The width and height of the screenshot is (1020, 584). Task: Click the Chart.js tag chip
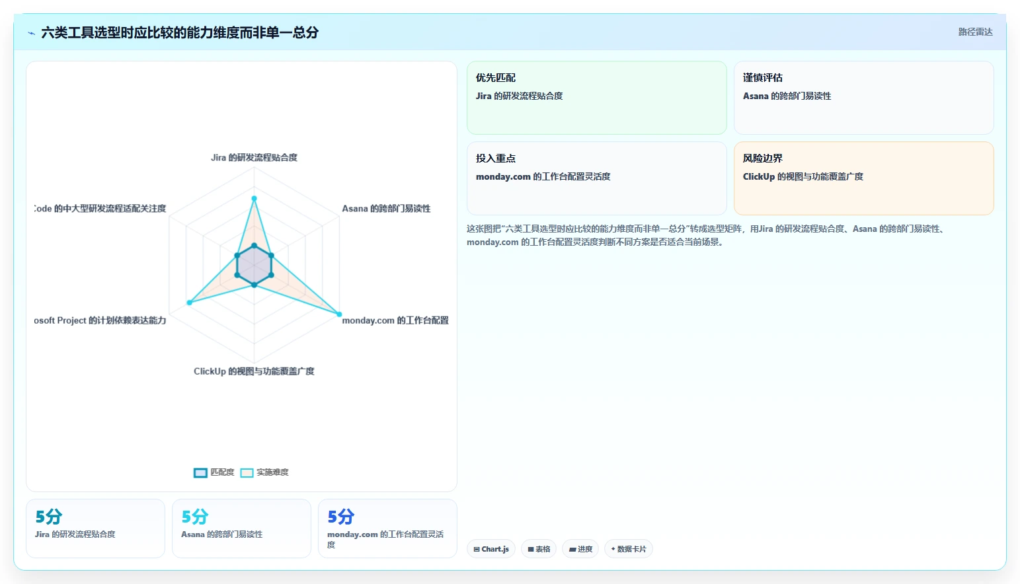click(491, 549)
